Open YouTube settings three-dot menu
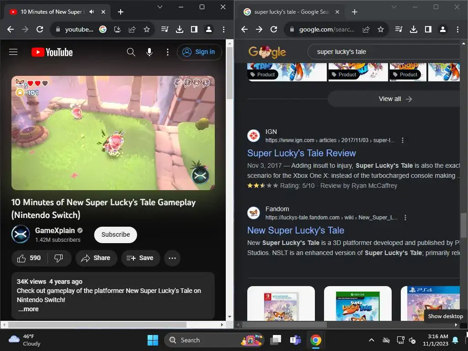 [x=168, y=52]
